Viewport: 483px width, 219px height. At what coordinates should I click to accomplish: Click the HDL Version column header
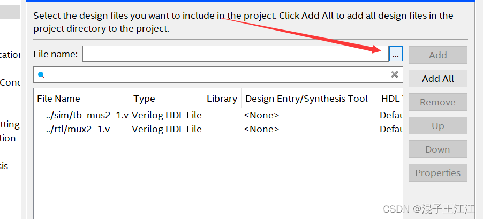tap(391, 99)
